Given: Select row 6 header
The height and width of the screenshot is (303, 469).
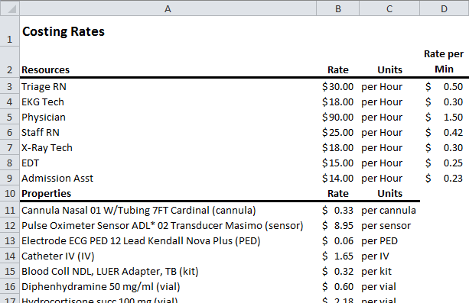Looking at the screenshot, I should pos(10,132).
